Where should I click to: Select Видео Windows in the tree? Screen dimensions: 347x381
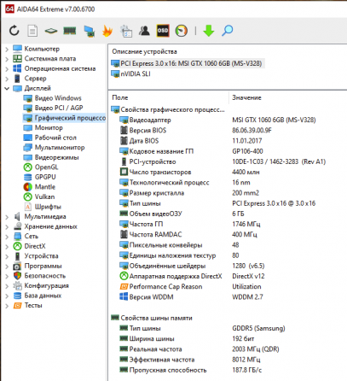pos(52,98)
